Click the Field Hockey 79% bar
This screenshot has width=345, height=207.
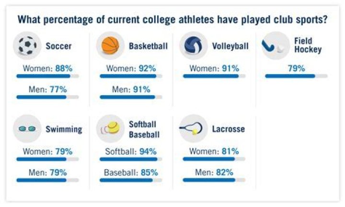(x=297, y=76)
